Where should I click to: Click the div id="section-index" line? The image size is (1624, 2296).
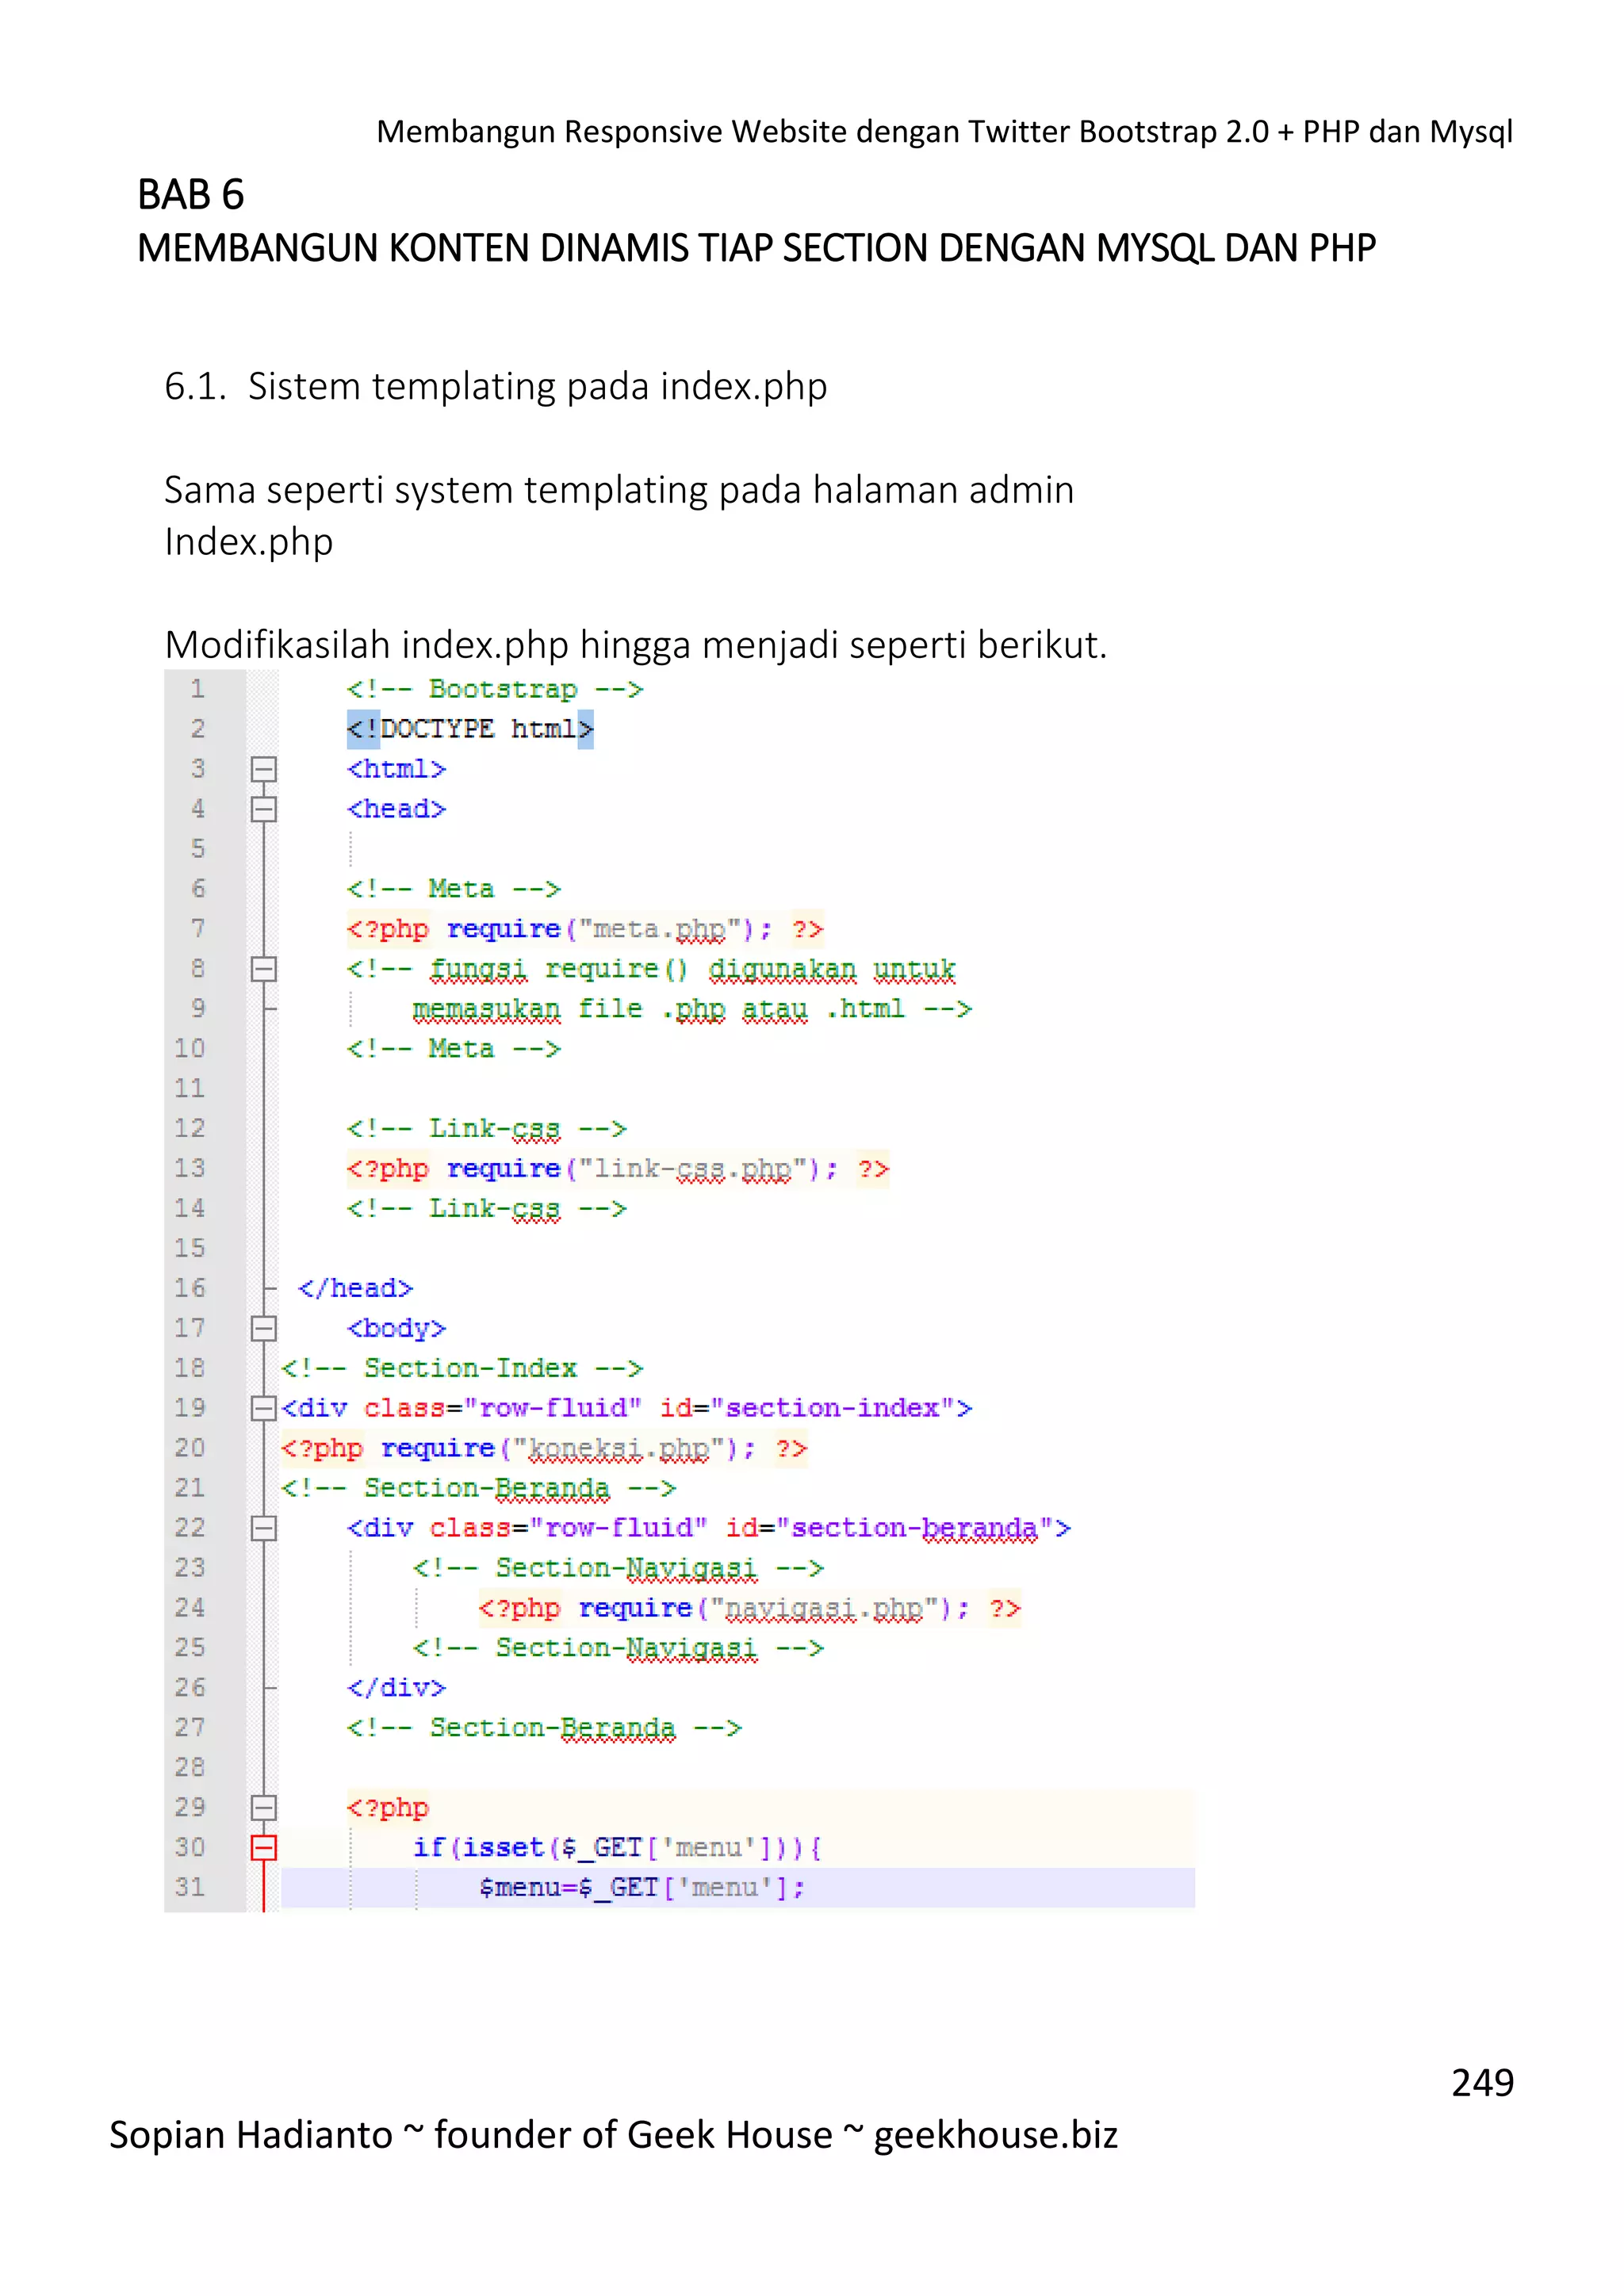click(626, 1408)
